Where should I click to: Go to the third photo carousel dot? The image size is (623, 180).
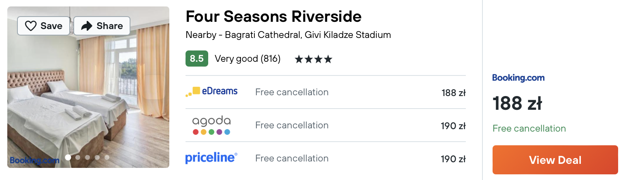click(87, 157)
